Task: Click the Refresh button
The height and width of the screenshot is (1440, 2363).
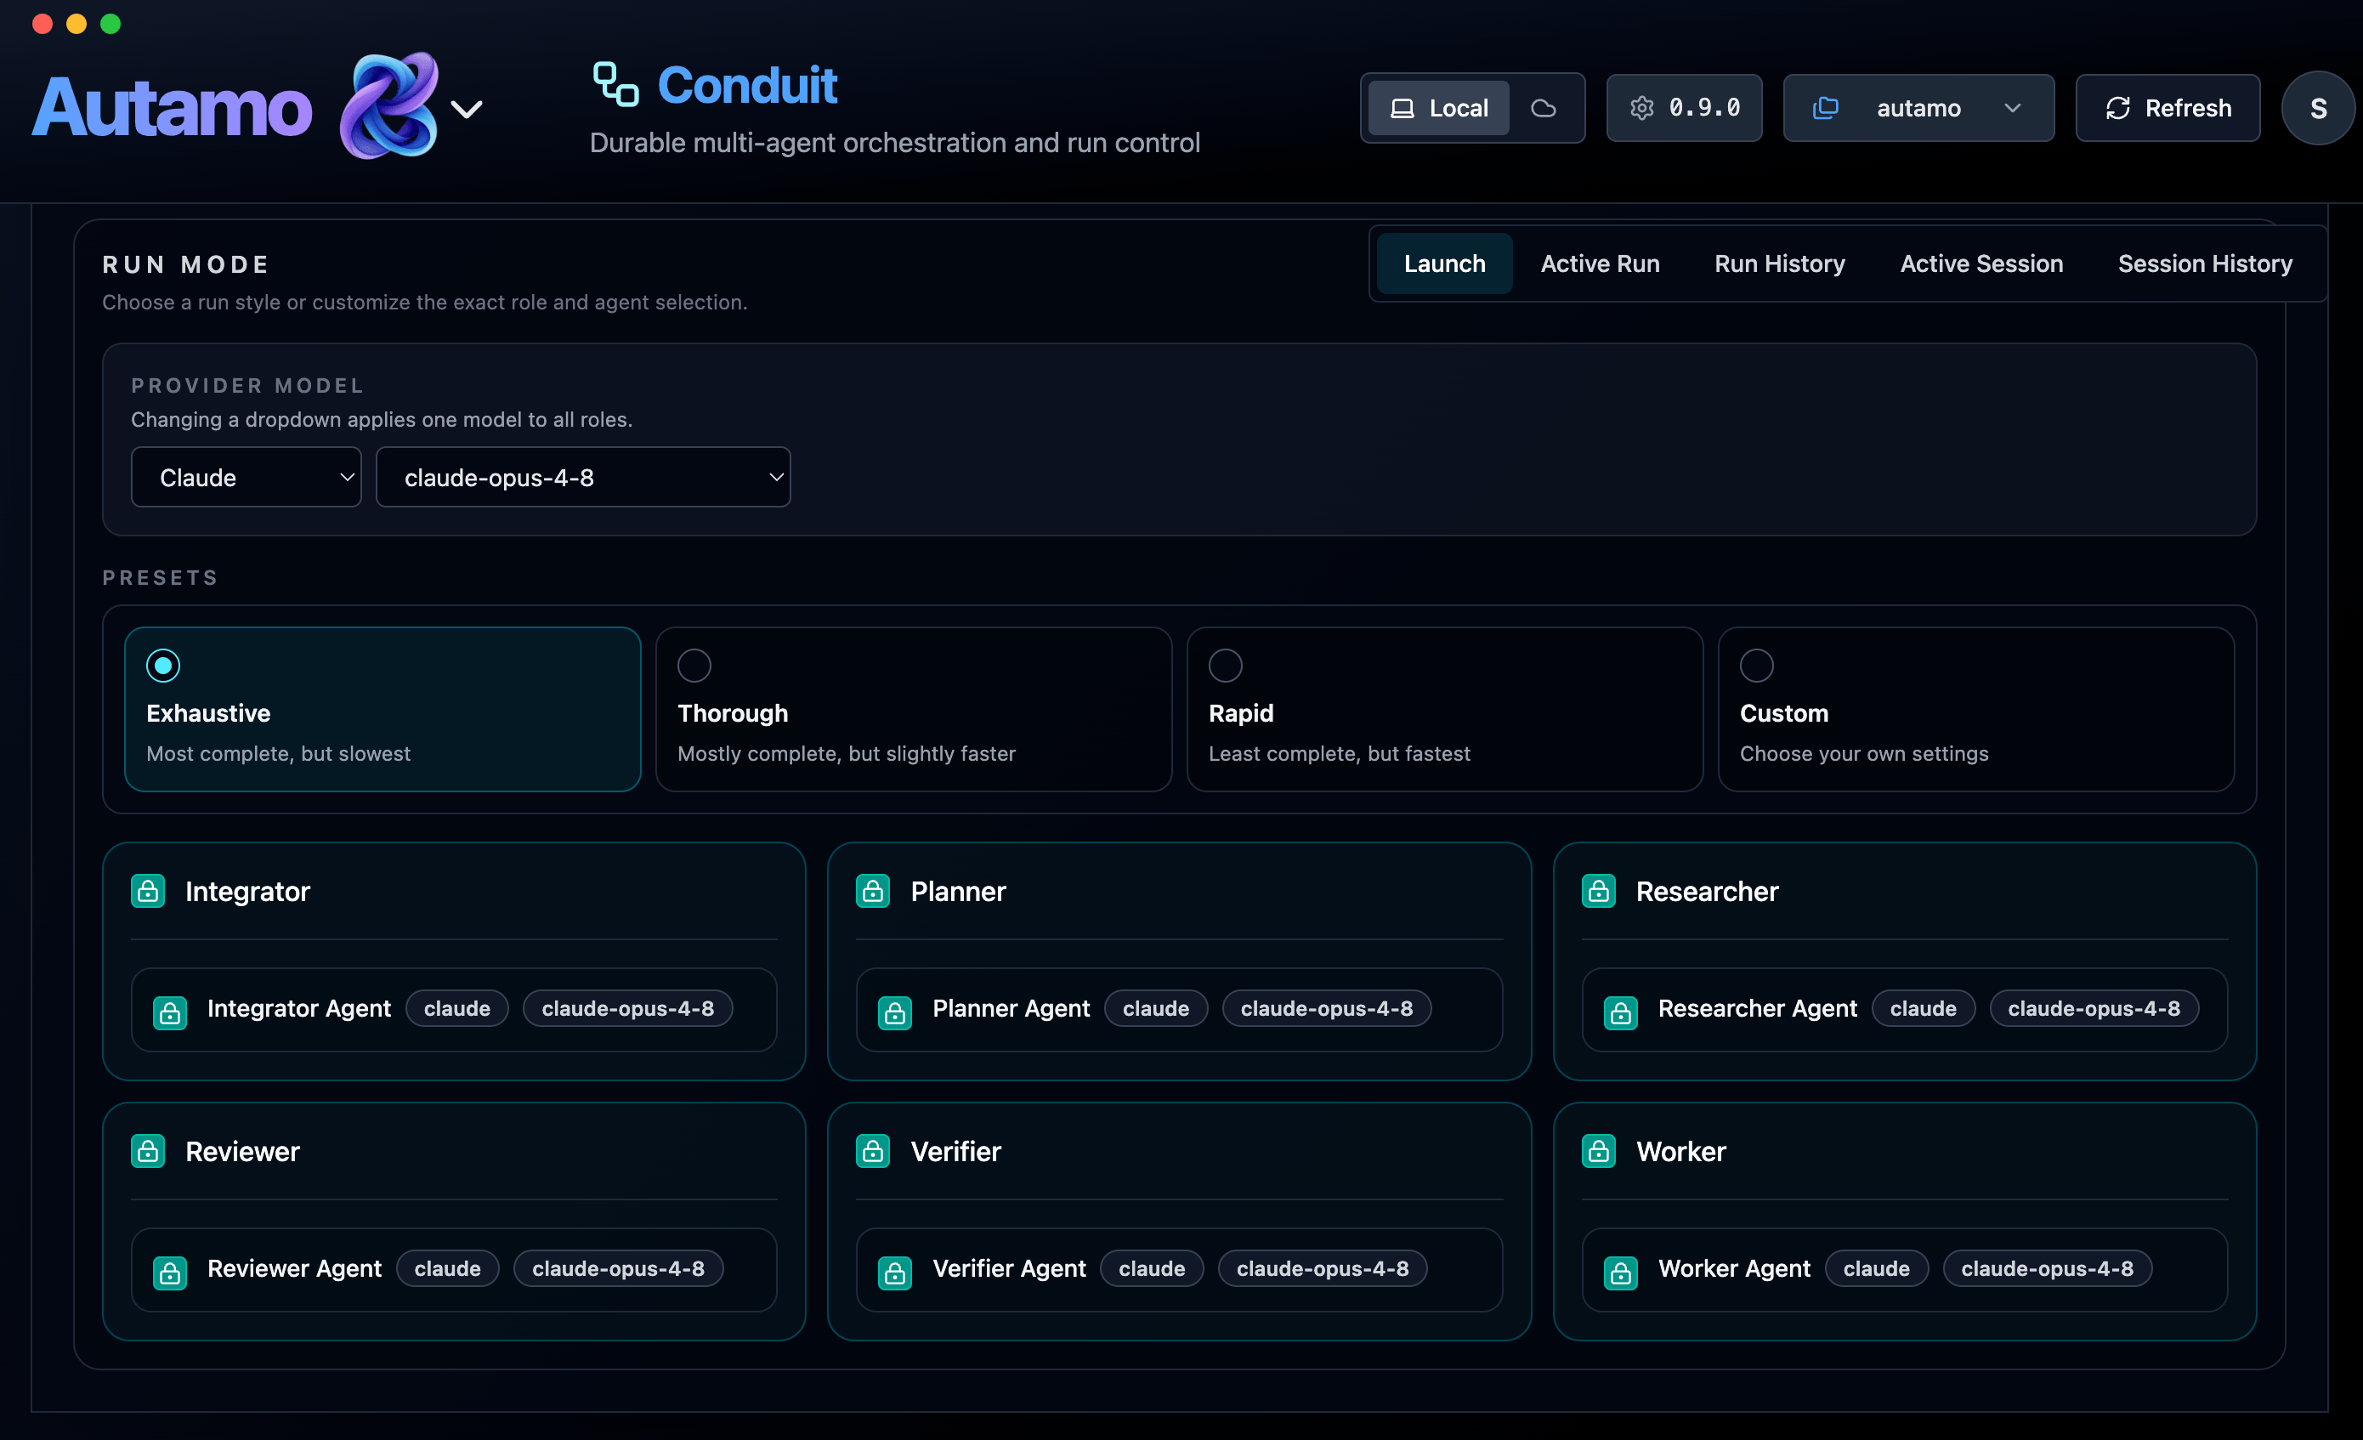Action: 2167,107
